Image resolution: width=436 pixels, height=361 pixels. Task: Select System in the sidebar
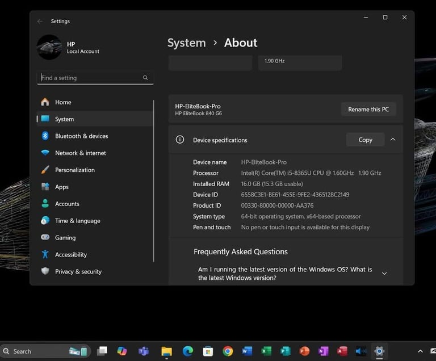95,119
